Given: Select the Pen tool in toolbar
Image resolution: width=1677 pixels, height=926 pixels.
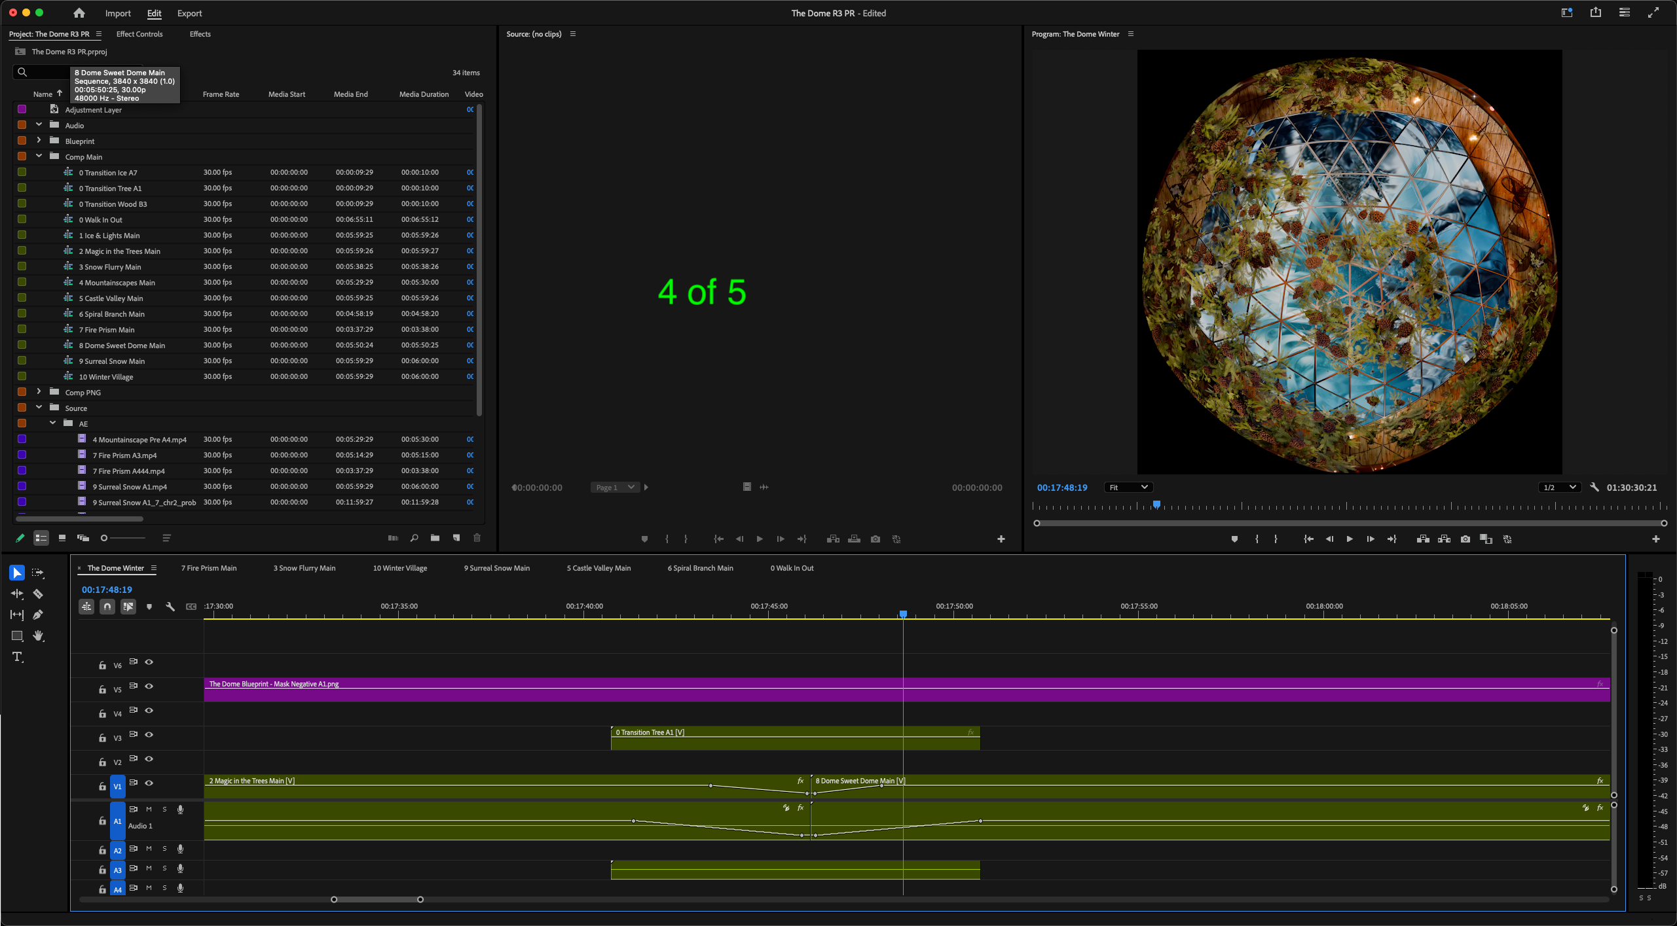Looking at the screenshot, I should coord(38,614).
